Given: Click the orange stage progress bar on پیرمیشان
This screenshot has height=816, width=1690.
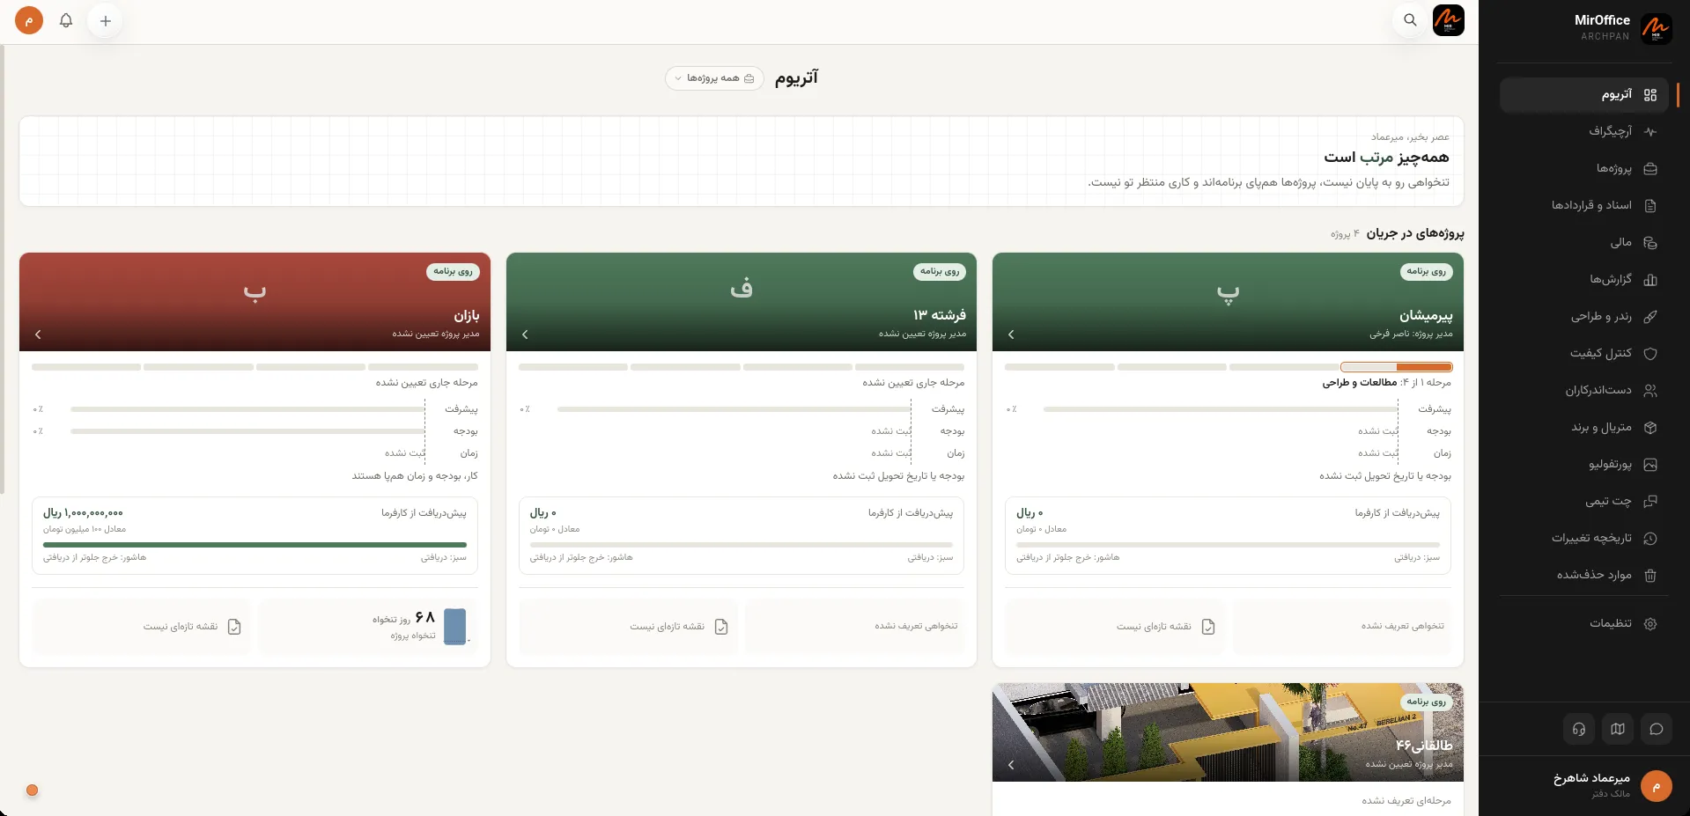Looking at the screenshot, I should pos(1397,367).
